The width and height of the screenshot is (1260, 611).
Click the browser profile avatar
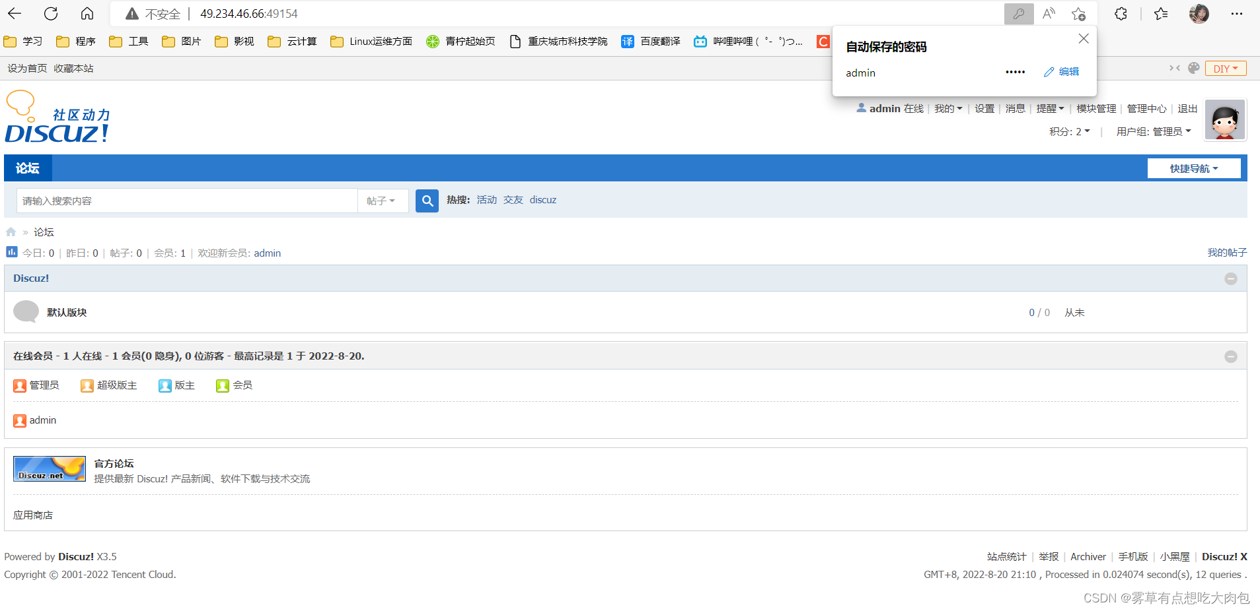coord(1199,13)
